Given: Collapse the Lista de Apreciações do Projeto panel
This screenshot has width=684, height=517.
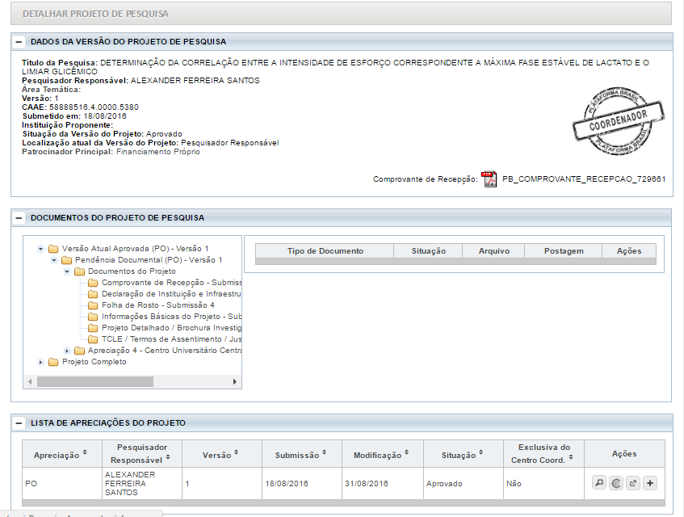Looking at the screenshot, I should click(x=19, y=423).
